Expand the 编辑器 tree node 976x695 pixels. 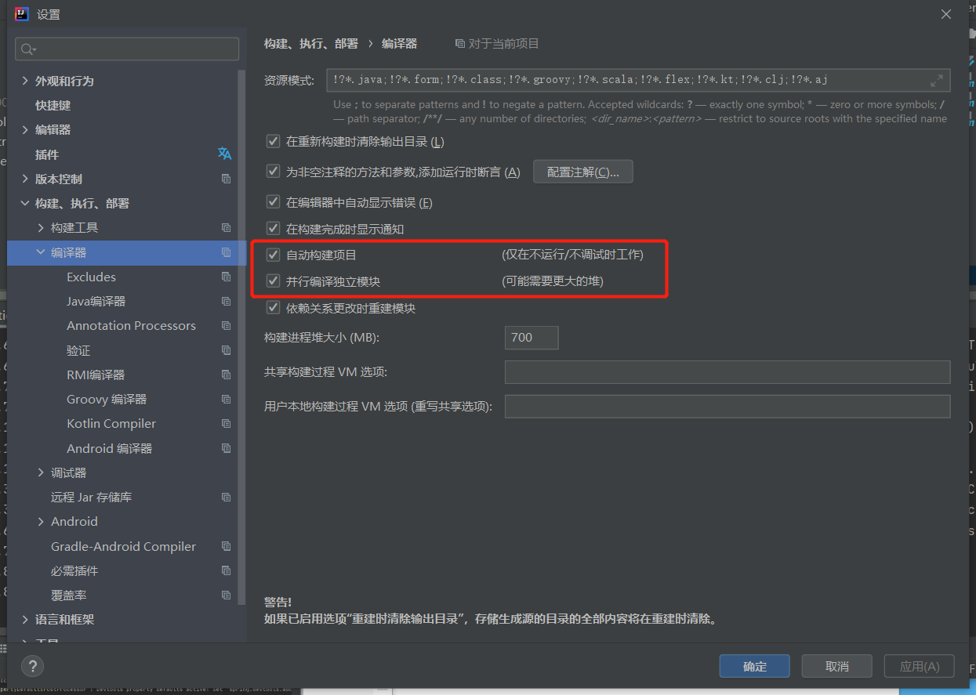(25, 129)
